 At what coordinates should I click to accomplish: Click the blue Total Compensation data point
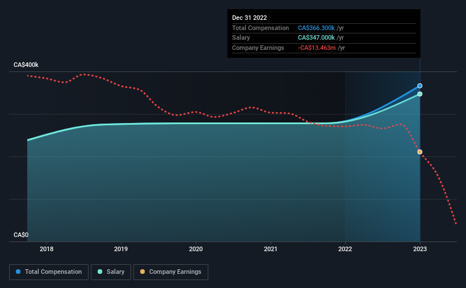click(419, 86)
